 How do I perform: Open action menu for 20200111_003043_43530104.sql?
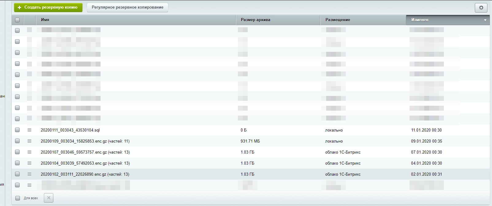click(29, 130)
